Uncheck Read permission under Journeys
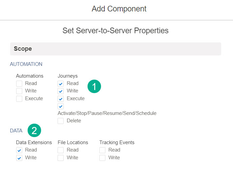The width and height of the screenshot is (233, 169). click(x=61, y=84)
